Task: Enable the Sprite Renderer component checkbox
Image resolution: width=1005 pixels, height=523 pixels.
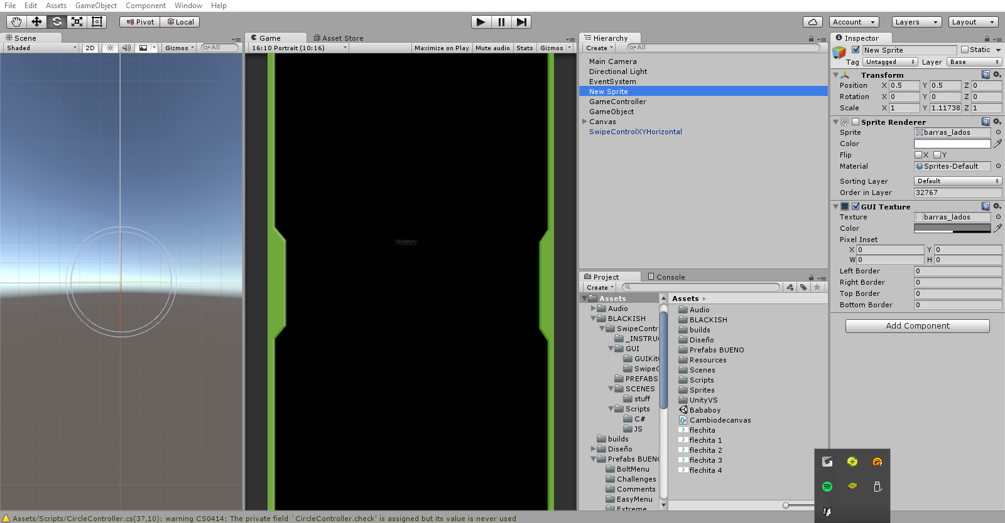Action: pos(856,122)
